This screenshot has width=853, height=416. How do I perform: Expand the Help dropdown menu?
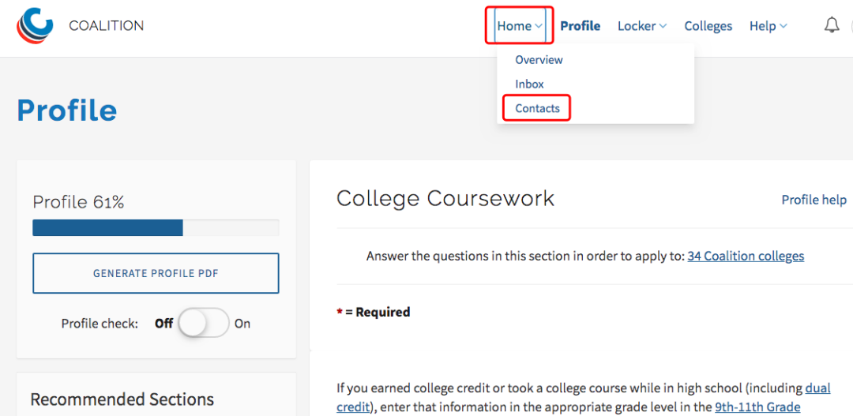tap(768, 25)
